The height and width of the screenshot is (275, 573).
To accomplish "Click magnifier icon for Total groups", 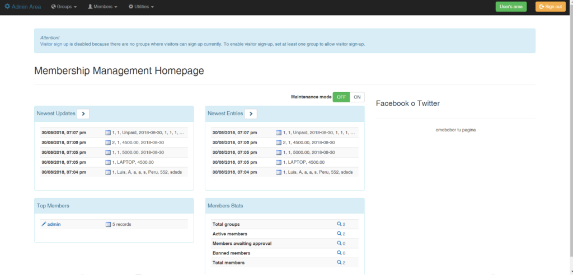I will (339, 224).
